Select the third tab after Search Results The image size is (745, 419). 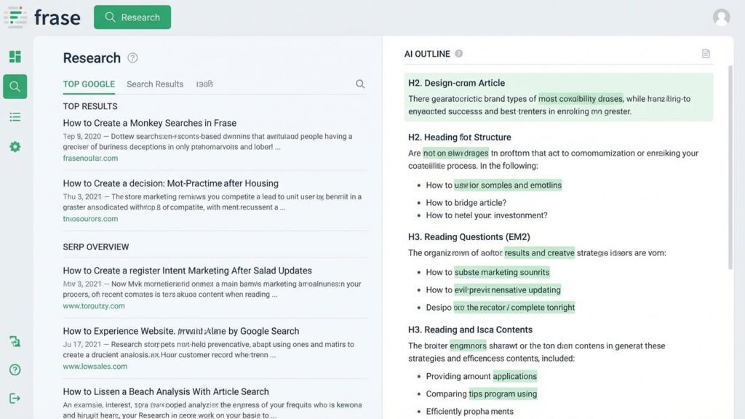coord(204,84)
